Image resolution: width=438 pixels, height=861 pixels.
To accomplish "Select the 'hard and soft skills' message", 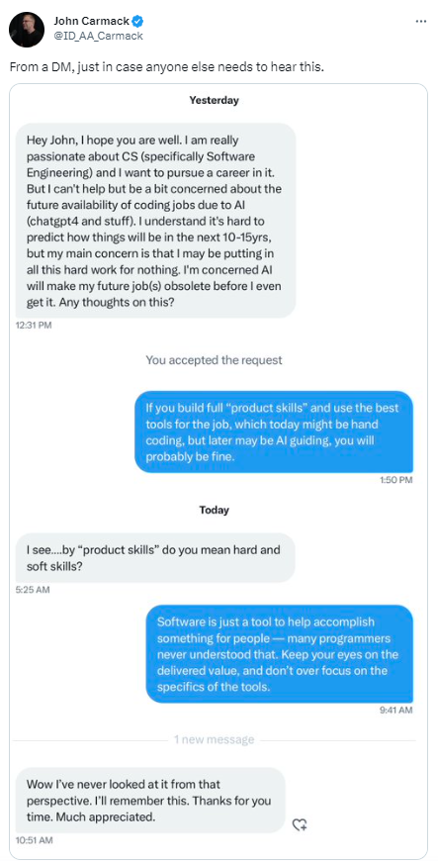I will click(x=155, y=558).
